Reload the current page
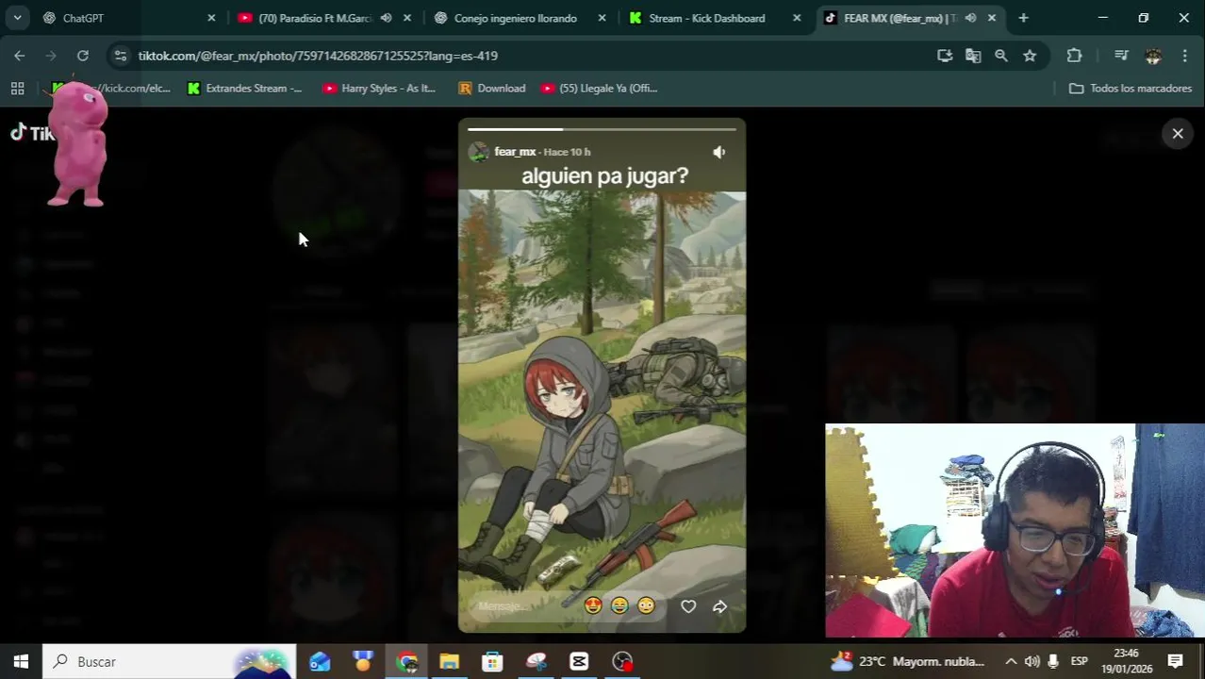1205x679 pixels. pos(83,56)
